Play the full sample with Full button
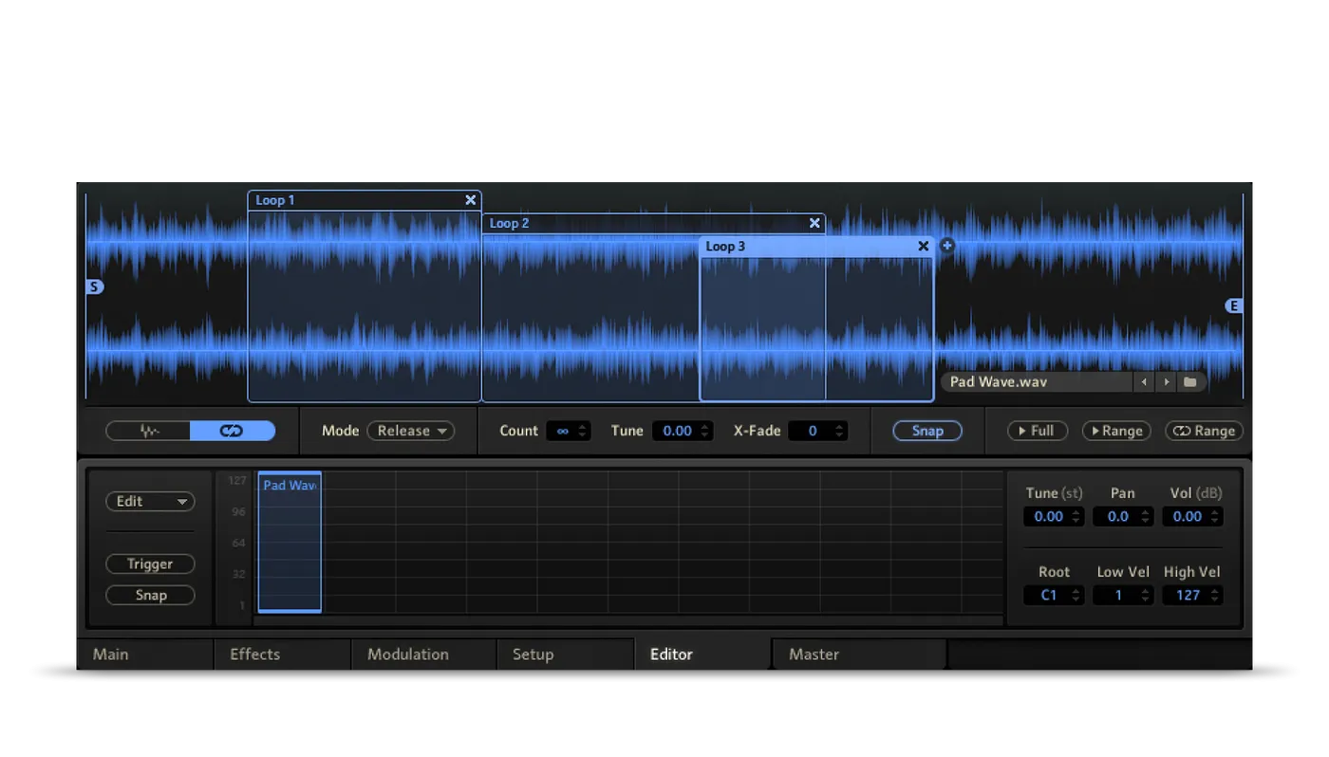Image resolution: width=1329 pixels, height=757 pixels. [x=1038, y=431]
